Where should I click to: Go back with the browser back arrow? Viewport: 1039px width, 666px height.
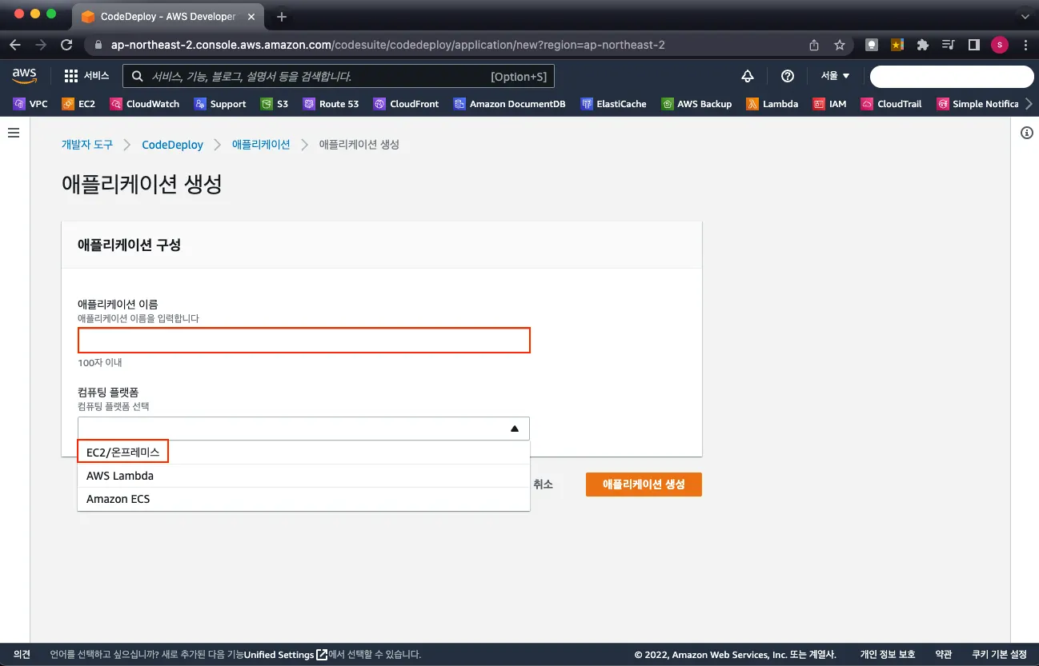pos(15,45)
